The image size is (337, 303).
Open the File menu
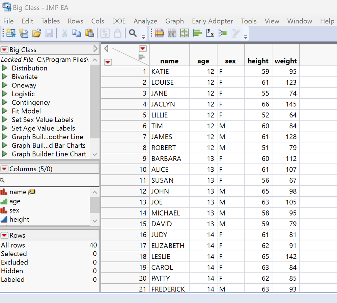click(x=8, y=21)
